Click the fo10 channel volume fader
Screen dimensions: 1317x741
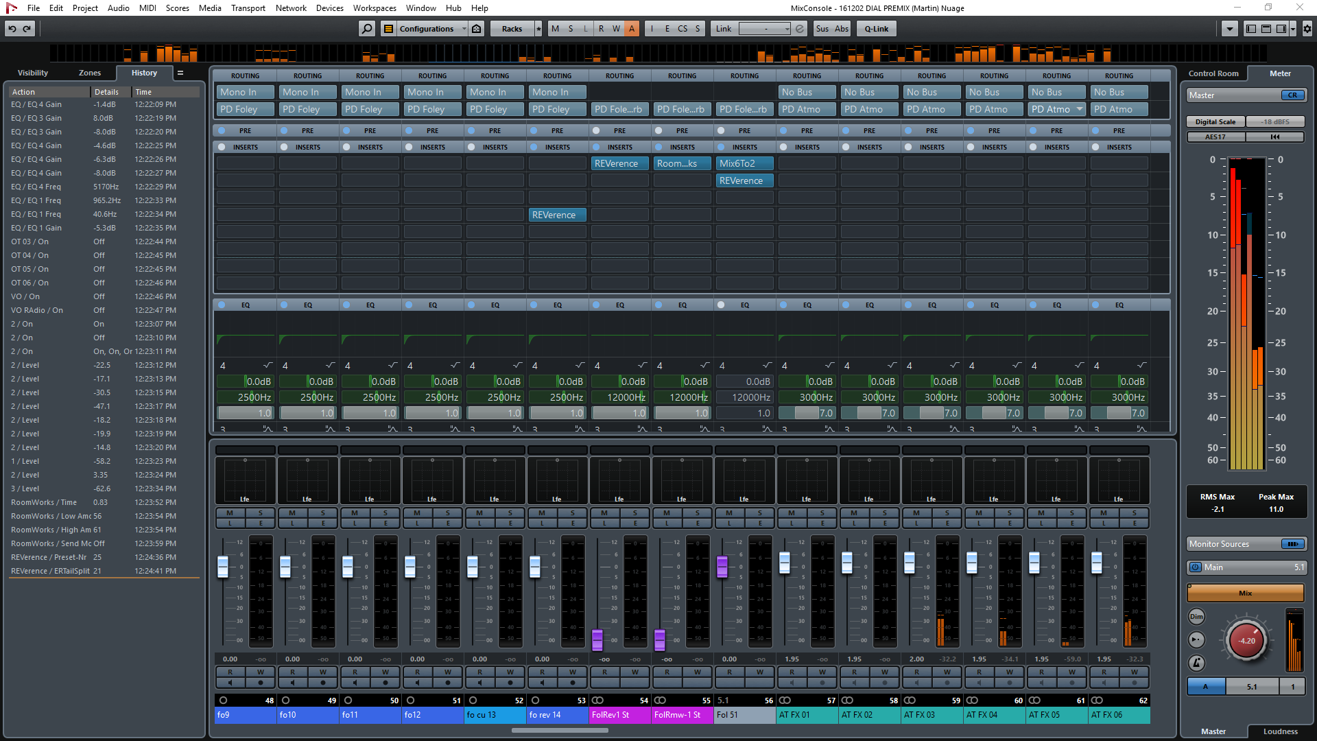(285, 567)
